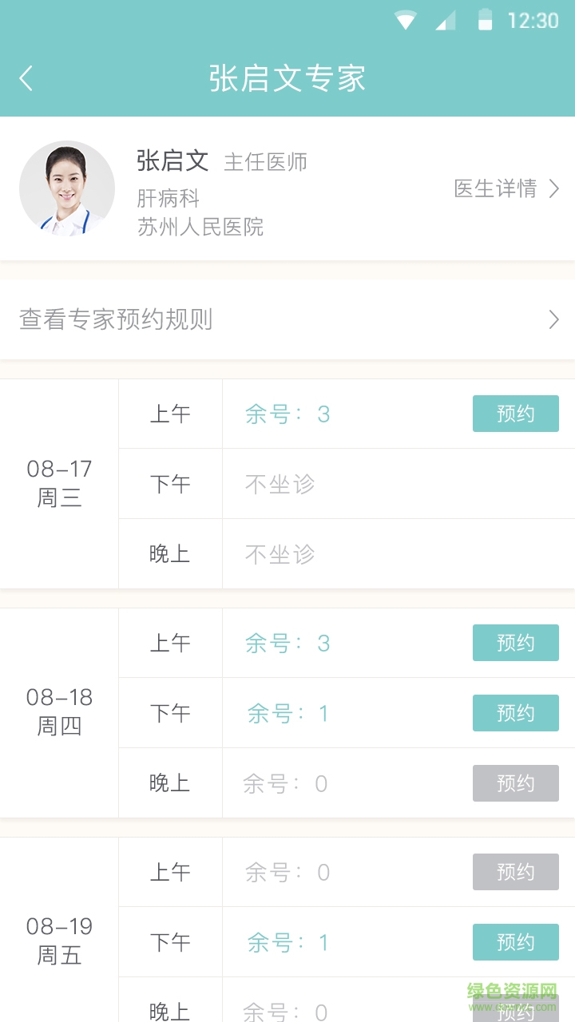Tap the back arrow icon
This screenshot has height=1022, width=575.
[26, 78]
